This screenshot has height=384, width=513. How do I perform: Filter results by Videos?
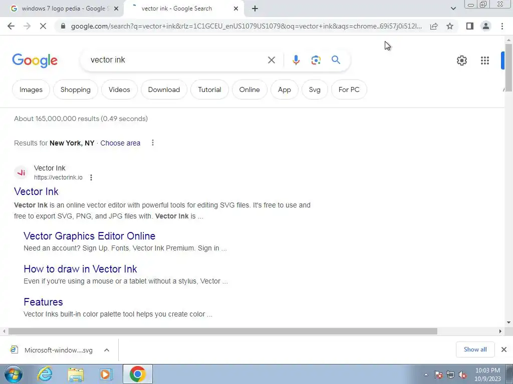(x=119, y=89)
